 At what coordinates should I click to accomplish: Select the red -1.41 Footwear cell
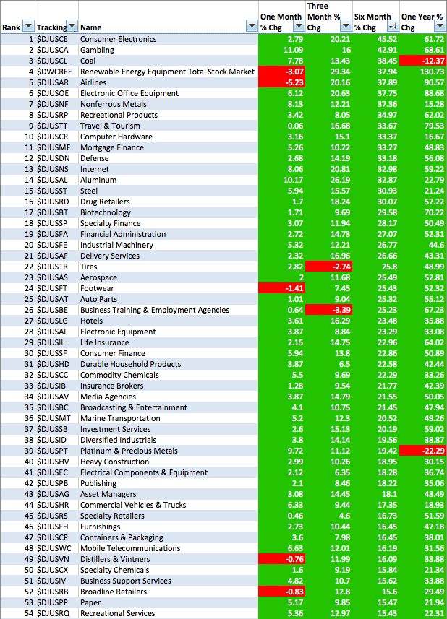[282, 288]
